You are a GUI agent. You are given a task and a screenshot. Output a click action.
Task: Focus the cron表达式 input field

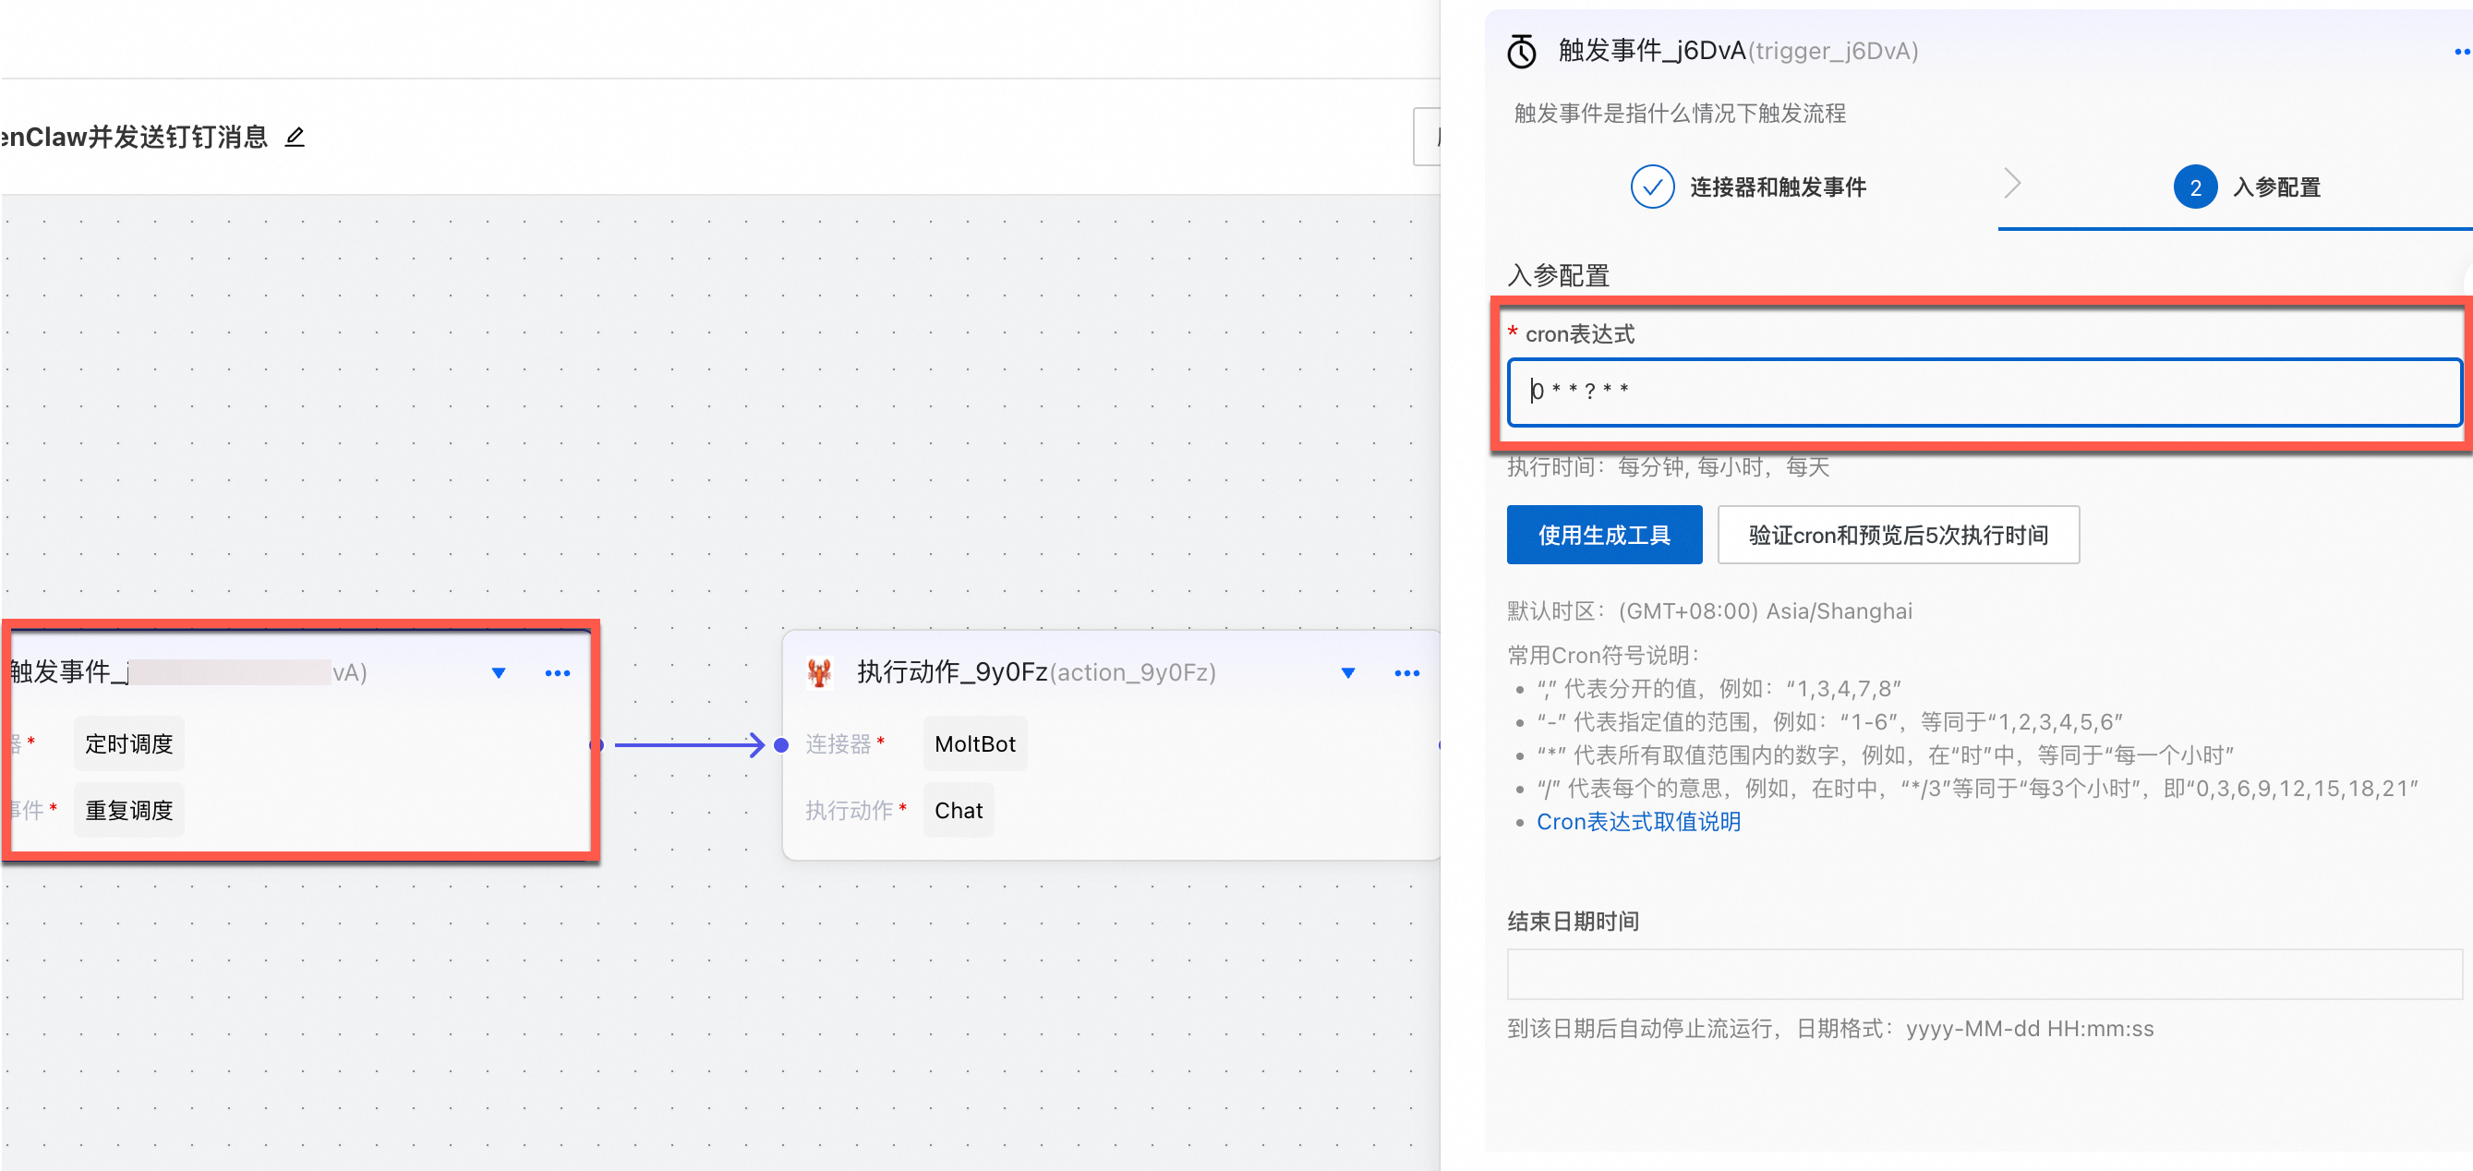coord(1984,392)
